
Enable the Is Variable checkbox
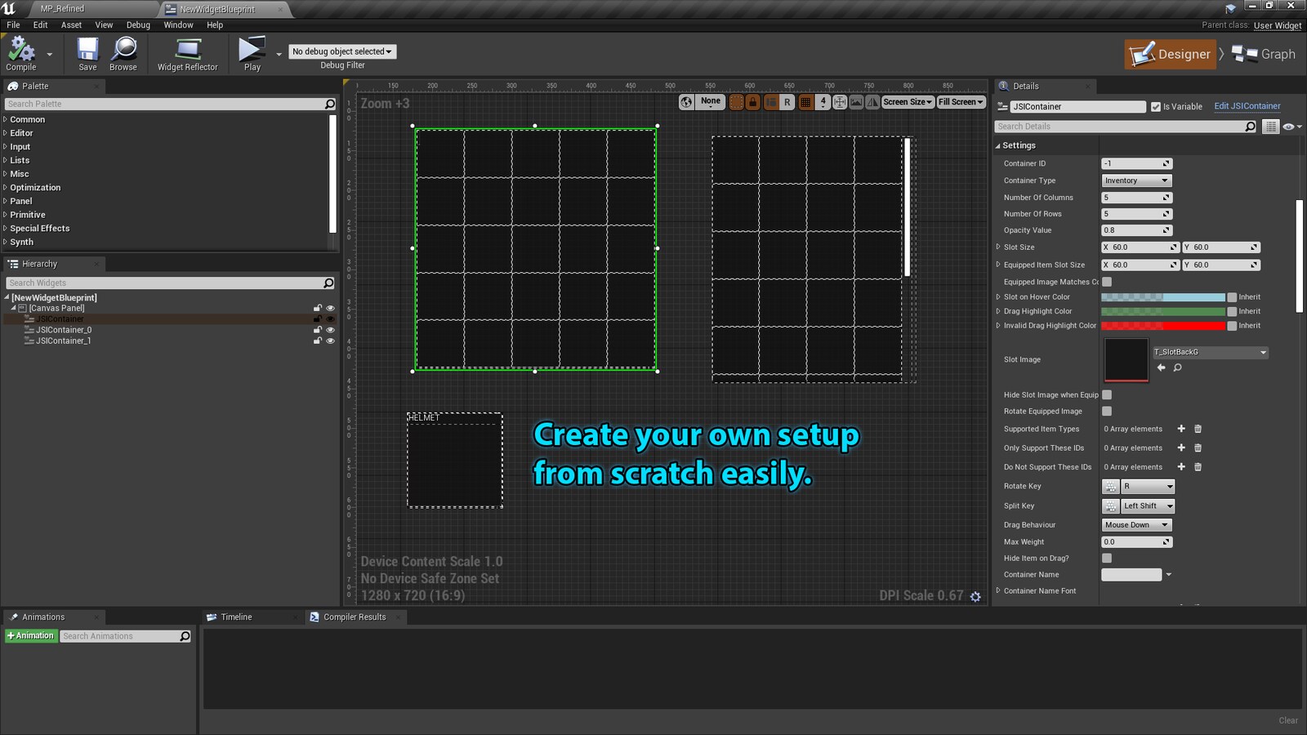tap(1157, 106)
